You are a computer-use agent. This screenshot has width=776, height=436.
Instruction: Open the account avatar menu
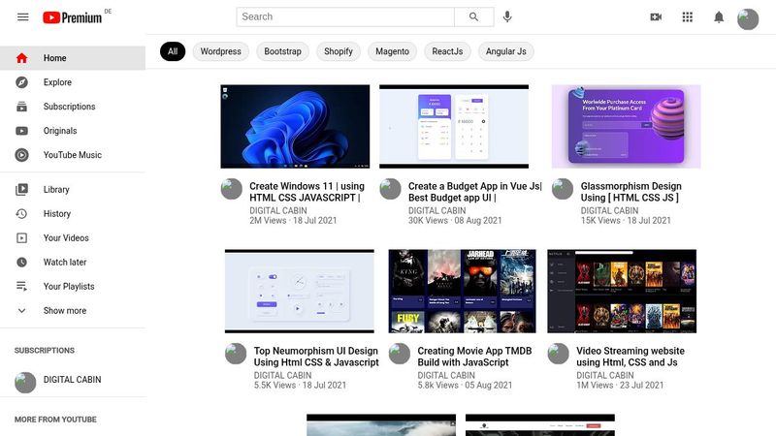pyautogui.click(x=748, y=19)
